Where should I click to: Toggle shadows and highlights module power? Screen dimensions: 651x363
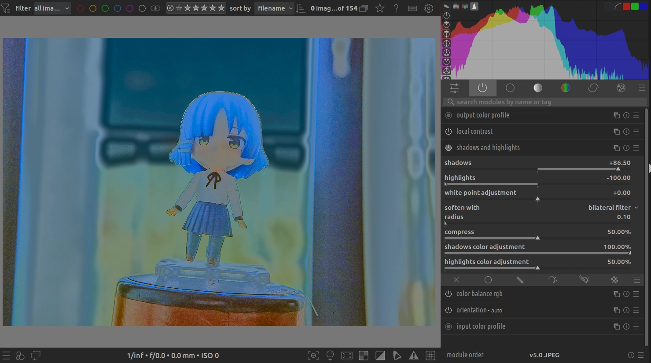[449, 148]
